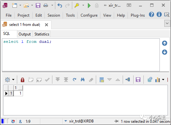
Task: Click the fetch last page icon
Action: pyautogui.click(x=66, y=80)
